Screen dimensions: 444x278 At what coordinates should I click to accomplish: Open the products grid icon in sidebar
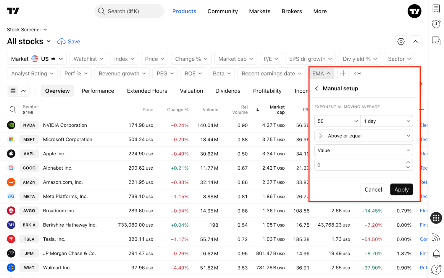[x=436, y=218]
